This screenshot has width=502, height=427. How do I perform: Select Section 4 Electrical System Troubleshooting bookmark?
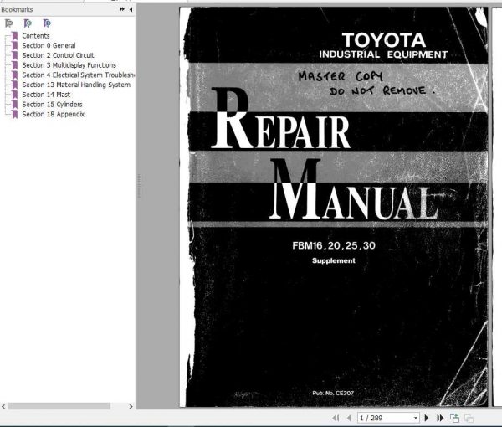(x=78, y=75)
